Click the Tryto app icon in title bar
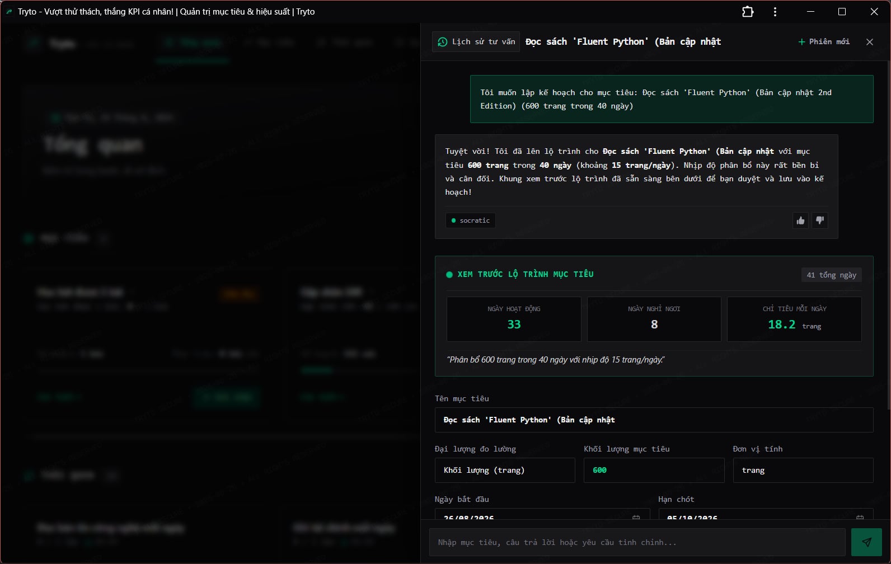This screenshot has height=564, width=891. 9,12
